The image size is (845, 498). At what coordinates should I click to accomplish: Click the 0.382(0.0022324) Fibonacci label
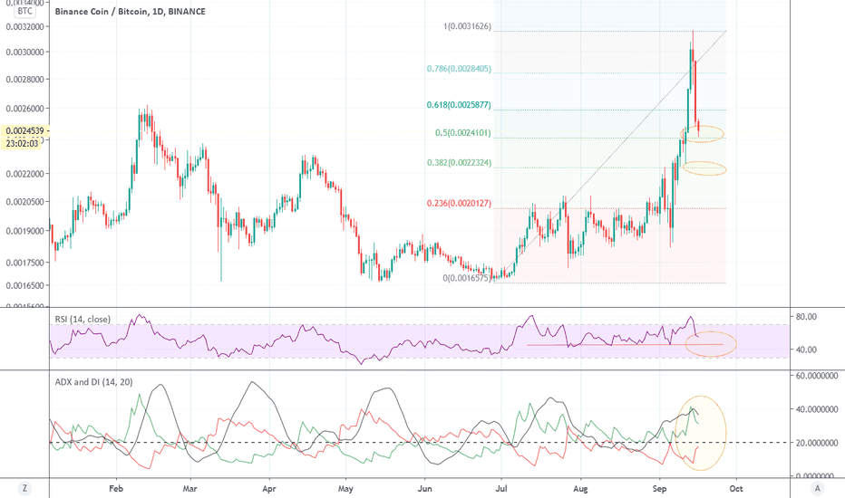(x=459, y=162)
